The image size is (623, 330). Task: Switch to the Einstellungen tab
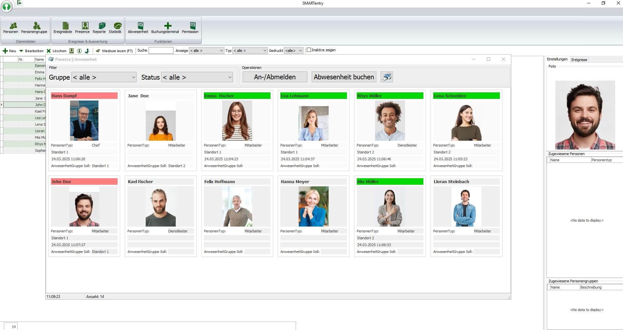[x=557, y=59]
